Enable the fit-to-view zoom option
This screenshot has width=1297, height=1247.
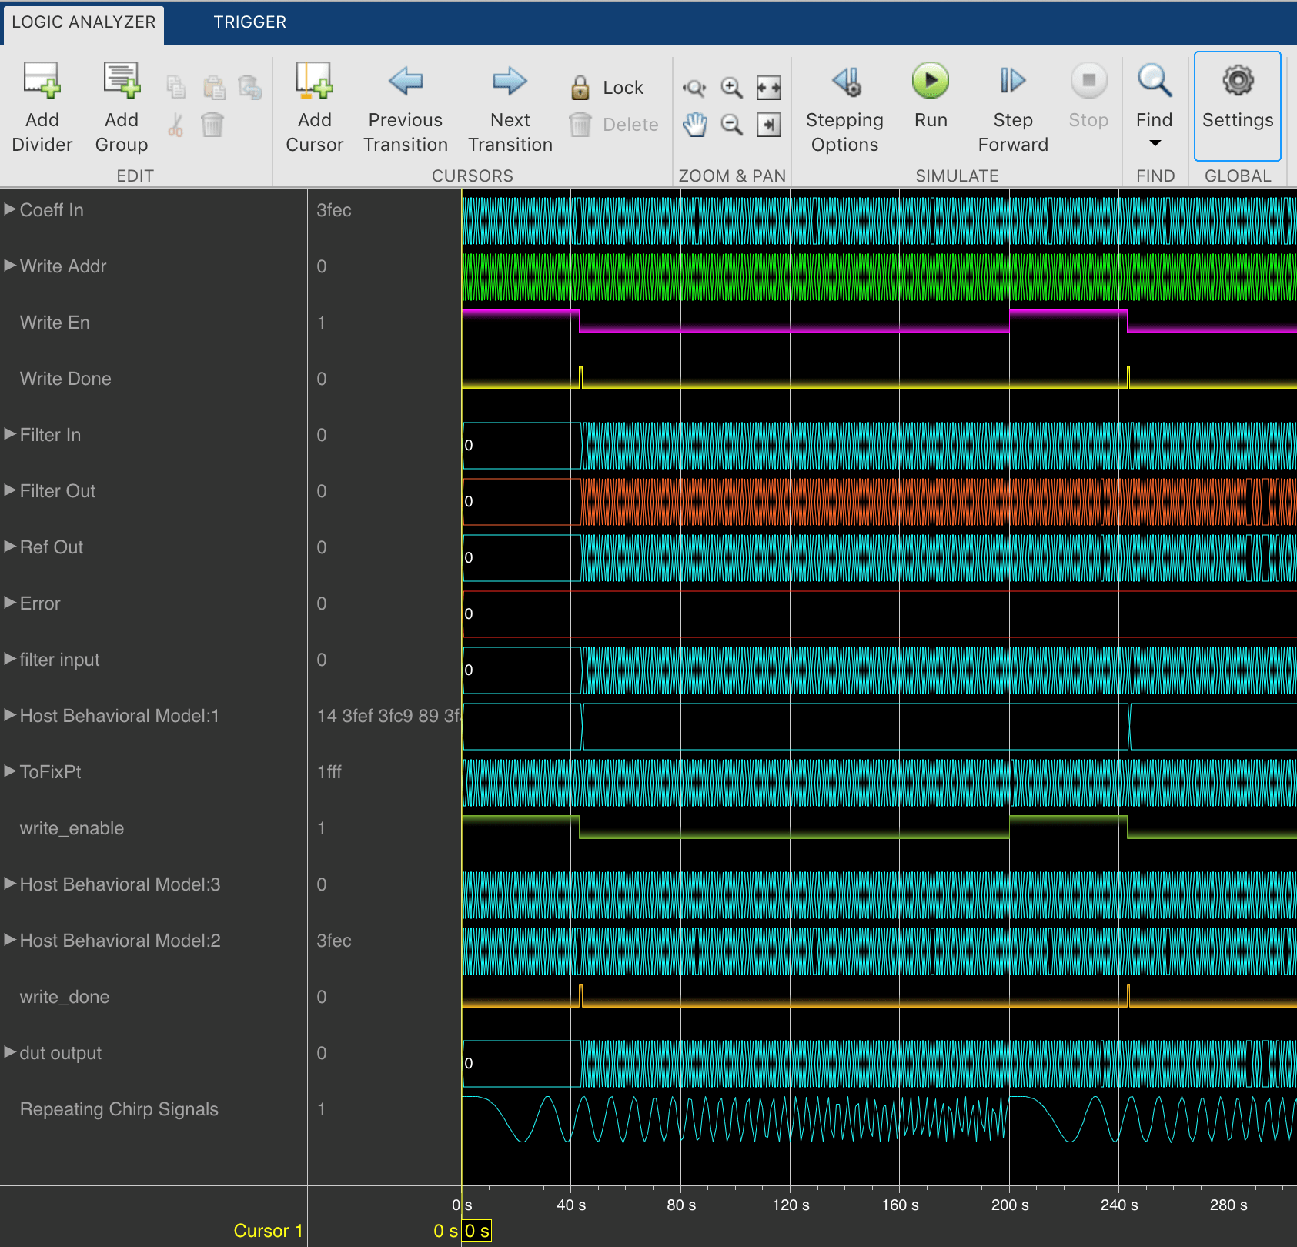click(x=767, y=87)
